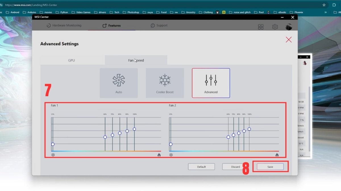Switch to the Support tab
The height and width of the screenshot is (191, 341).
point(159,25)
